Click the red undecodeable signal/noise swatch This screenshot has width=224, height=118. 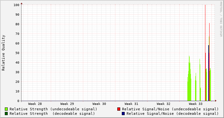coord(119,109)
